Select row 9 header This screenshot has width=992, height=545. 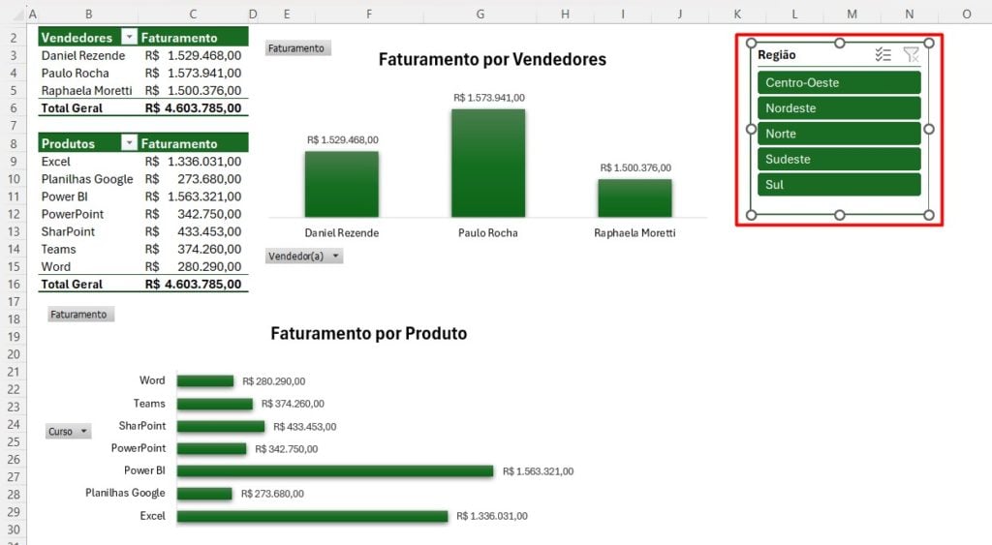pyautogui.click(x=14, y=162)
